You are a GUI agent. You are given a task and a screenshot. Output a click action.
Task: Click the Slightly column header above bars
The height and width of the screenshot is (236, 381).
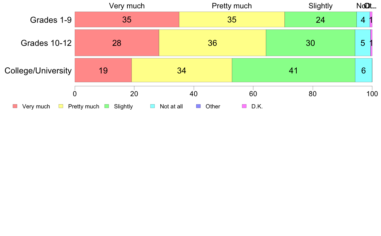tap(320, 6)
